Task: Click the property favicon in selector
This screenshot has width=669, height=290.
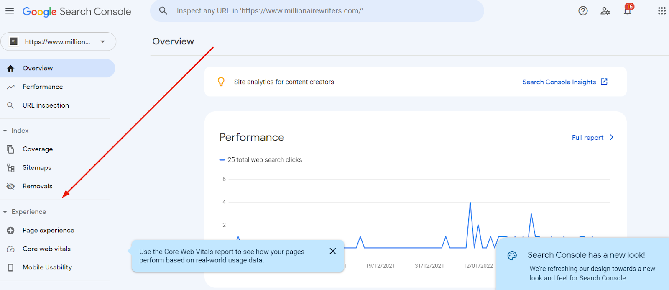Action: point(14,41)
